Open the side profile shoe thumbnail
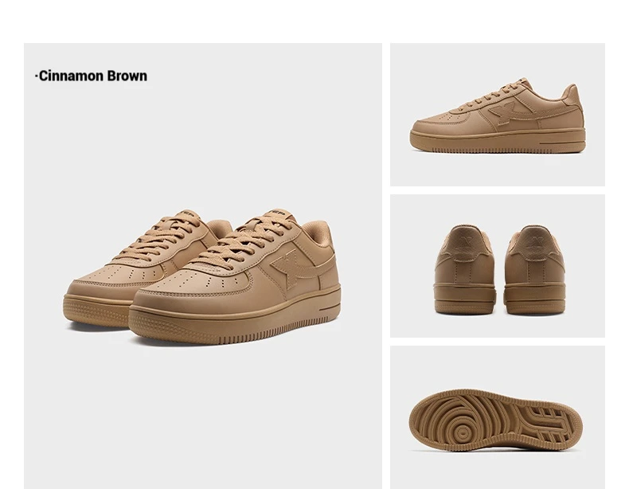629x489 pixels. click(498, 115)
